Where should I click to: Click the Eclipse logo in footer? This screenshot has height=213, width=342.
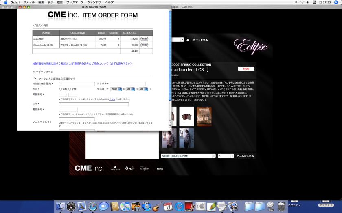(x=144, y=168)
